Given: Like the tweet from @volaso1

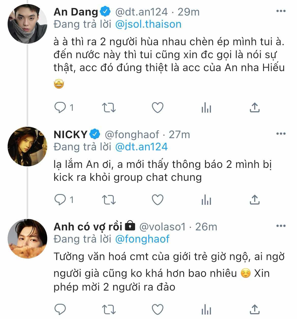Looking at the screenshot, I should click(157, 309).
